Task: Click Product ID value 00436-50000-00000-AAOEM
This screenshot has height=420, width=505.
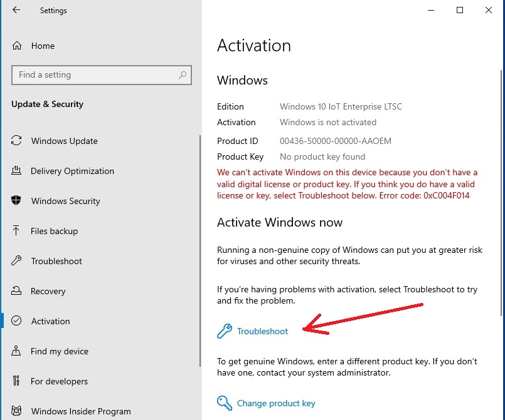Action: click(336, 141)
